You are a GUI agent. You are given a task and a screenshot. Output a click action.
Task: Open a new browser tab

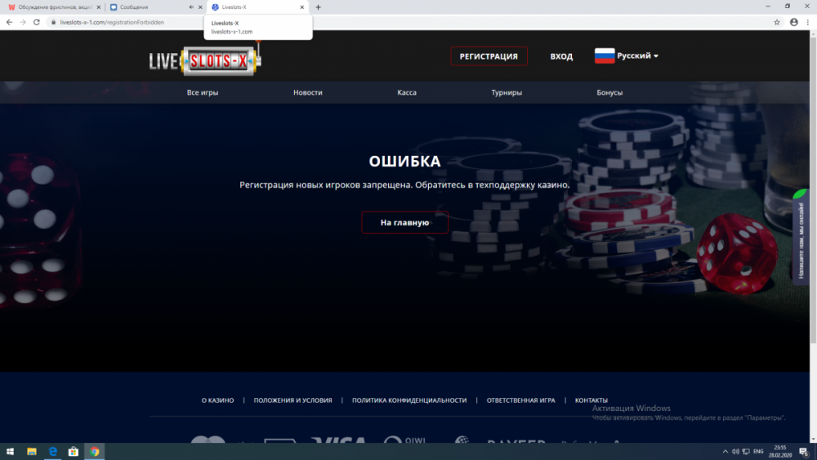[x=318, y=7]
